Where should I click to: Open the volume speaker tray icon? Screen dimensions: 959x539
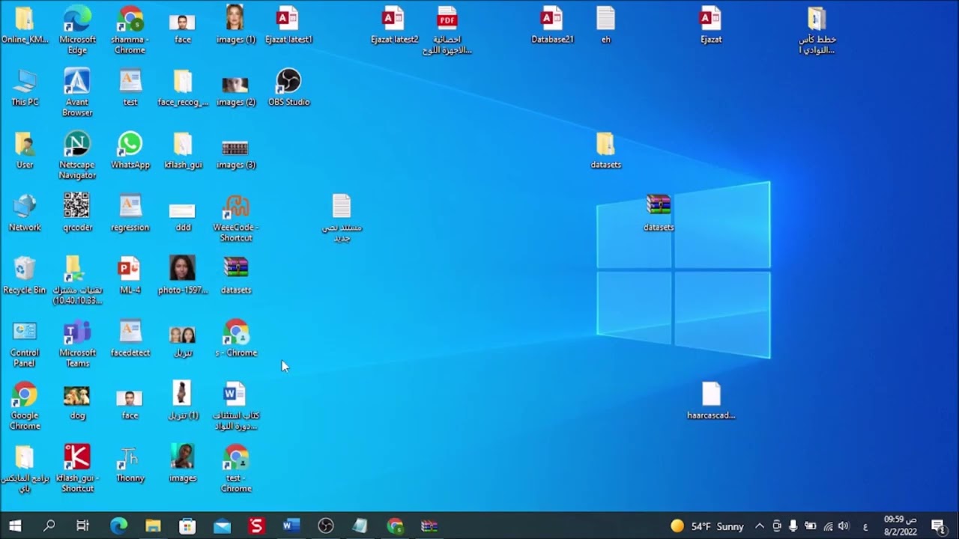[844, 526]
